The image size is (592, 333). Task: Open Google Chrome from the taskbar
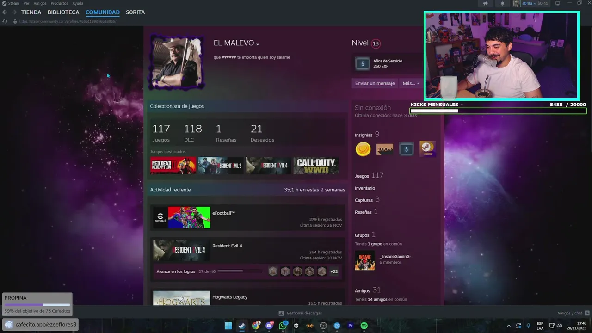coord(255,326)
